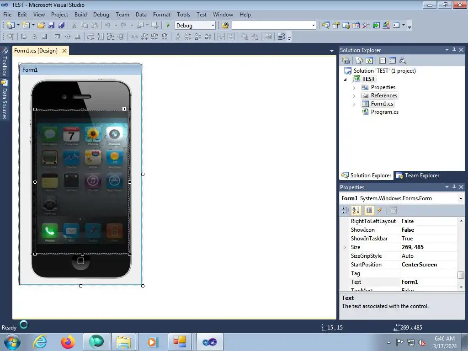This screenshot has height=351, width=468.
Task: Open the Format menu
Action: [162, 14]
